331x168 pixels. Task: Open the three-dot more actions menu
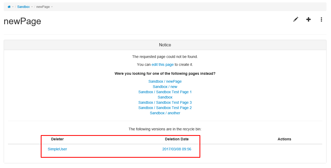pos(321,19)
